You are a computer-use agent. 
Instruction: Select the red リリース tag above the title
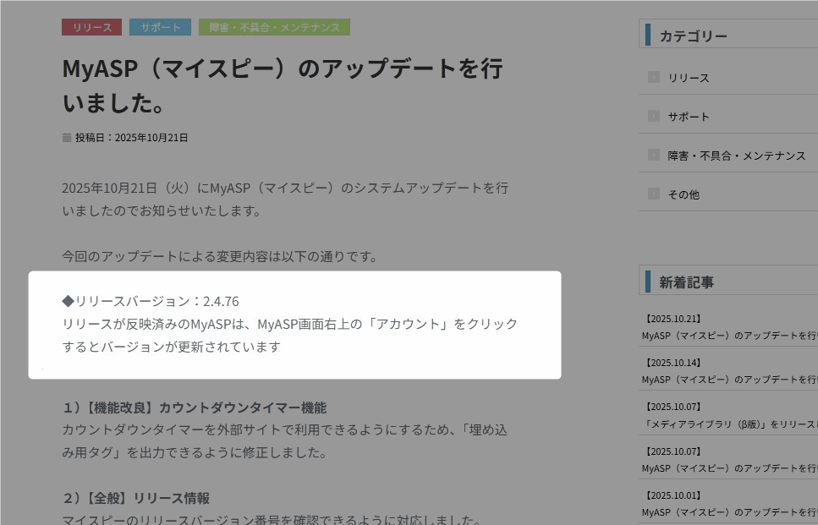(91, 27)
